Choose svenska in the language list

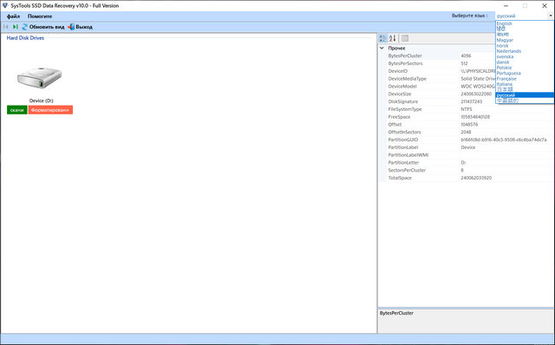505,56
